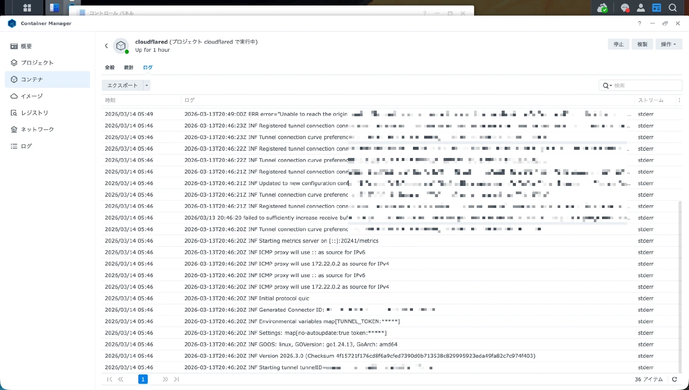Switch to 統計 tab

129,67
